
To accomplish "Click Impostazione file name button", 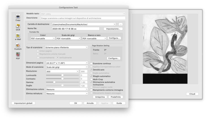I will pos(113,29).
